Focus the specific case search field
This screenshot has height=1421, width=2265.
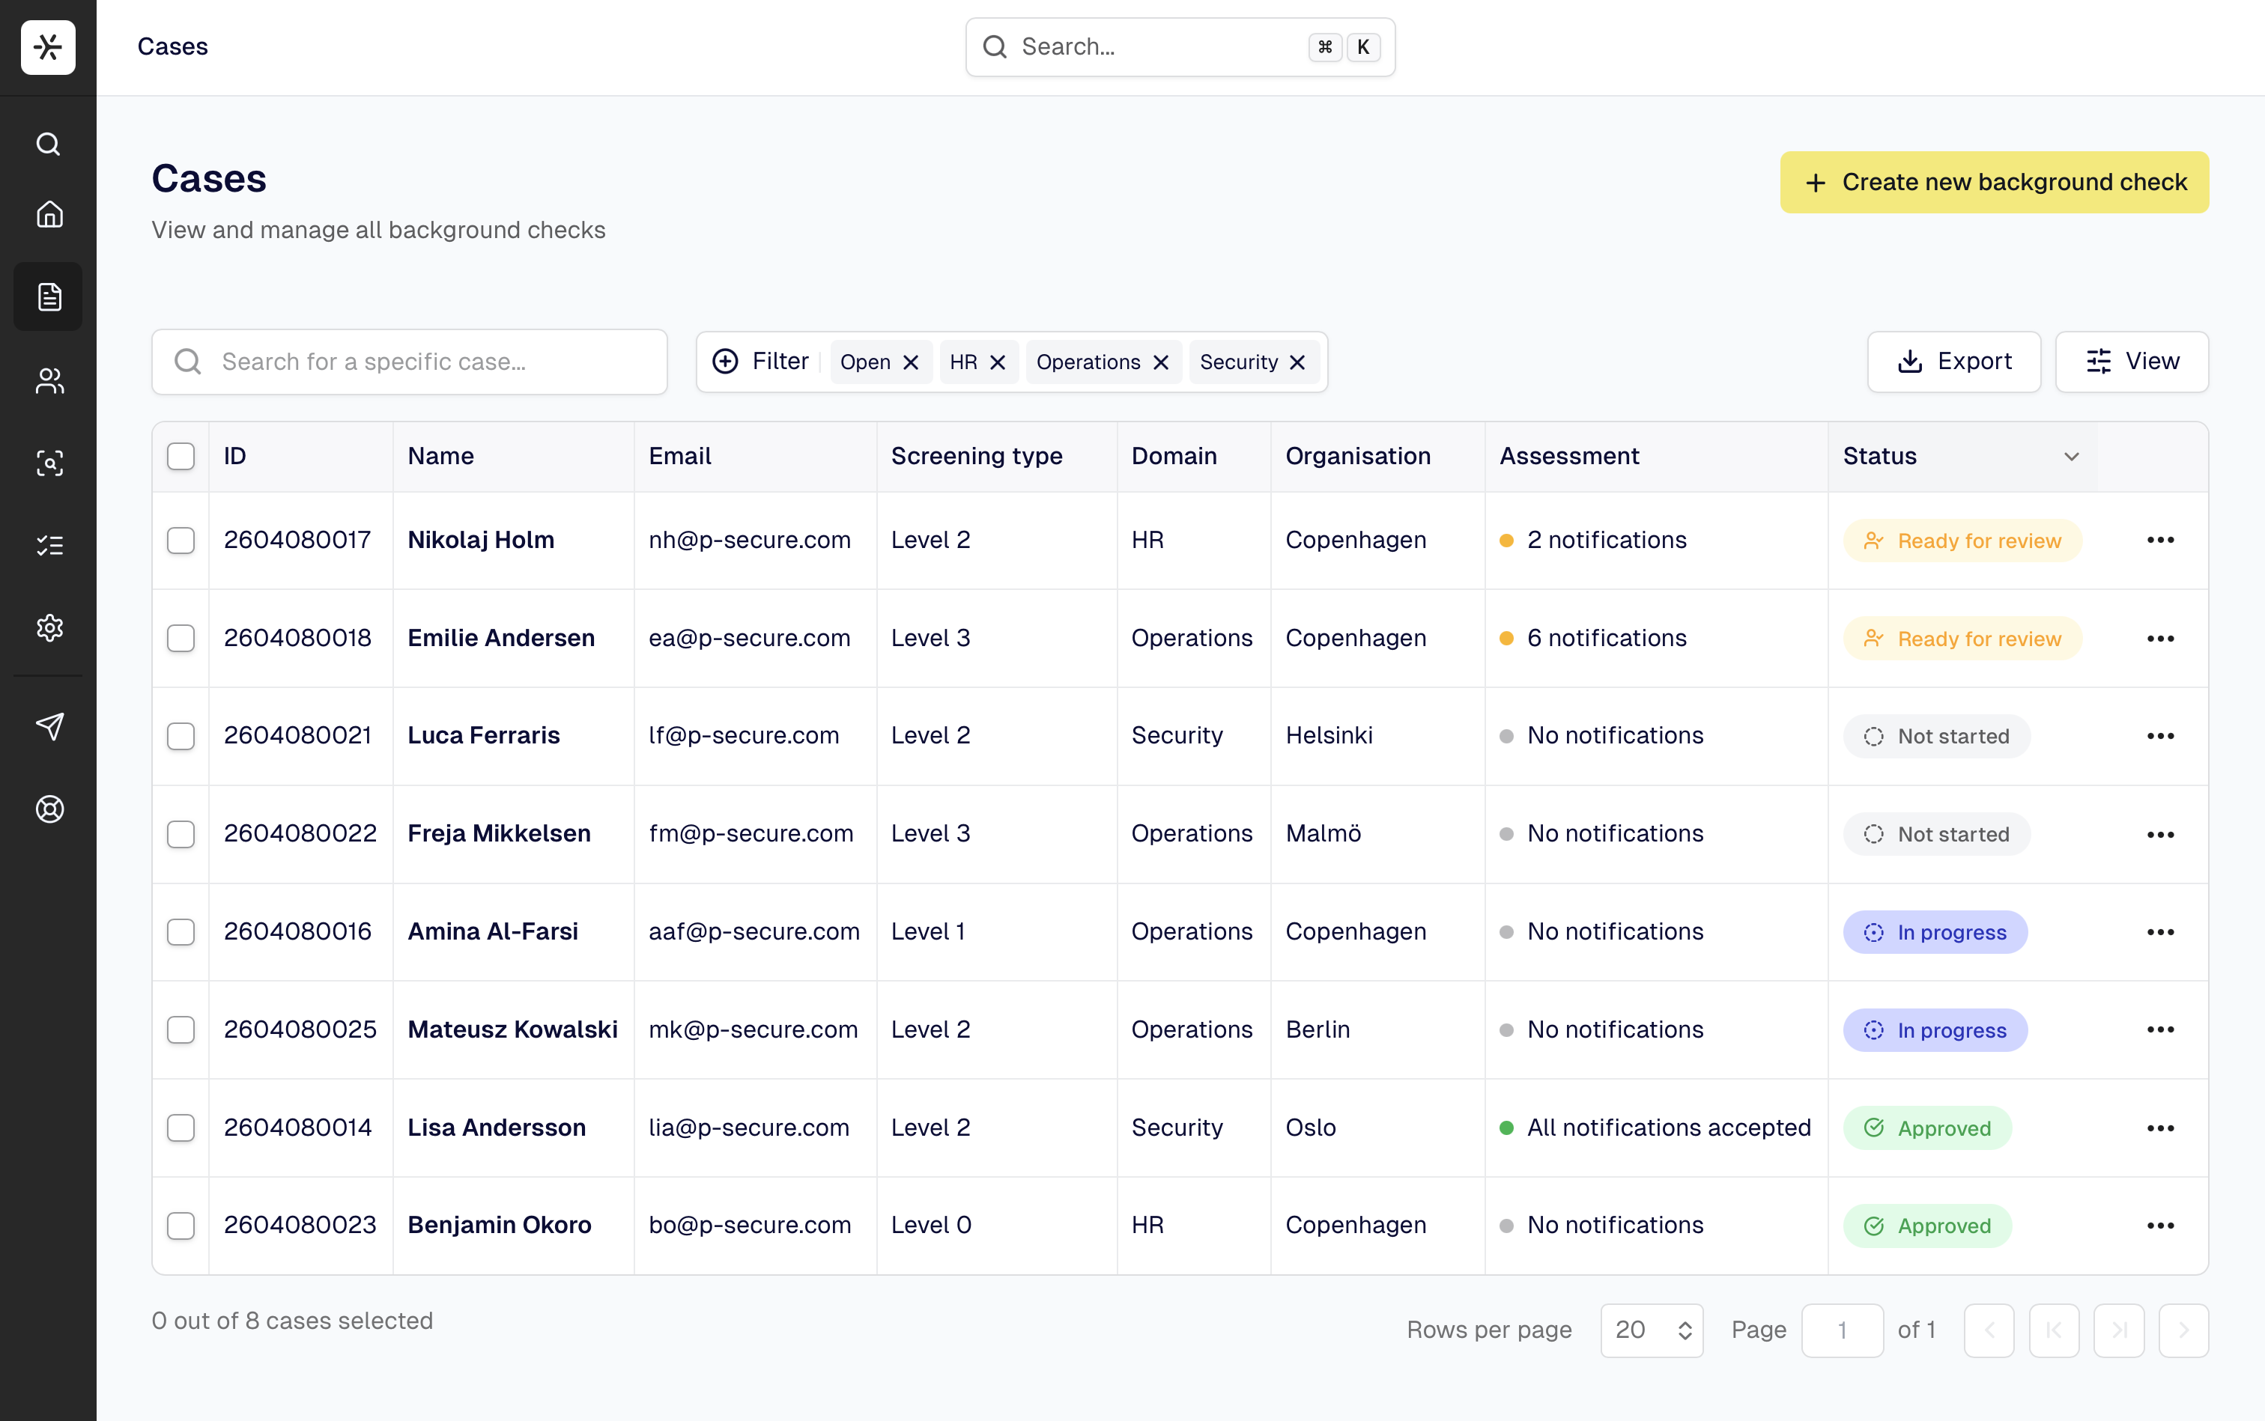pos(410,362)
